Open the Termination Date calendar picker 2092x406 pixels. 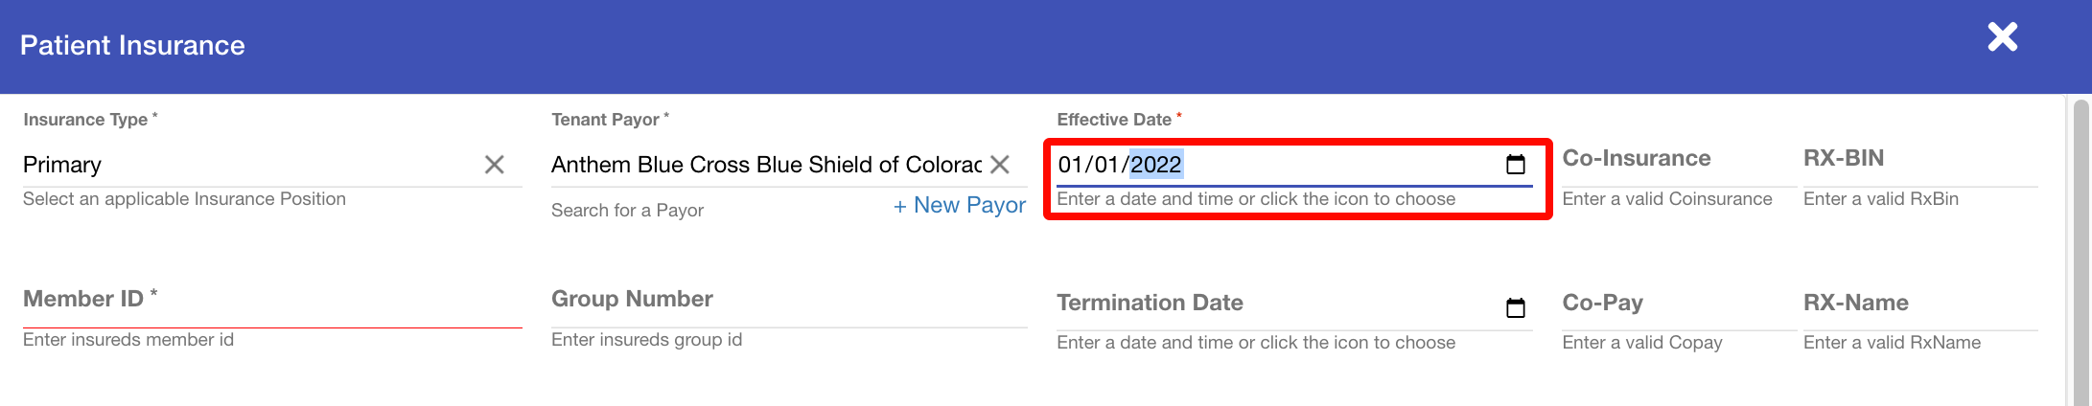click(x=1516, y=308)
